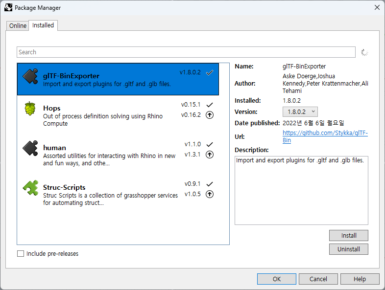Click the Struc-Scripts v0.9.1 installed checkmark
Screen dimensions: 385x290
(210, 184)
